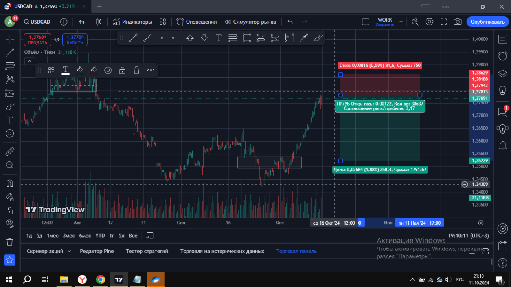Open the economic calendar icon in right sidebar

502,246
